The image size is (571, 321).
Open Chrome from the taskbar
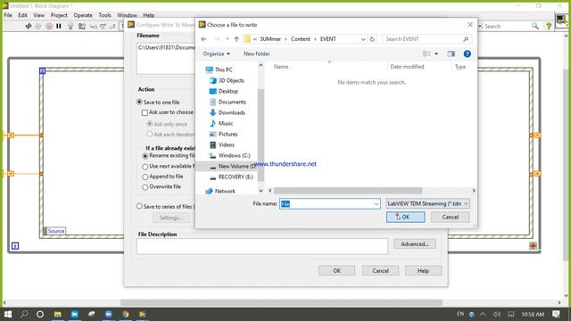[126, 314]
